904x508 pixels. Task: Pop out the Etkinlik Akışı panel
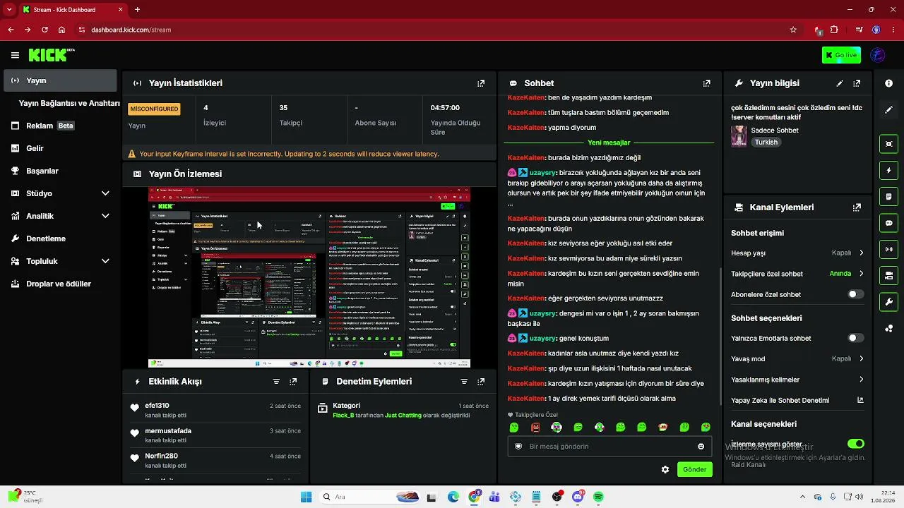pyautogui.click(x=293, y=382)
